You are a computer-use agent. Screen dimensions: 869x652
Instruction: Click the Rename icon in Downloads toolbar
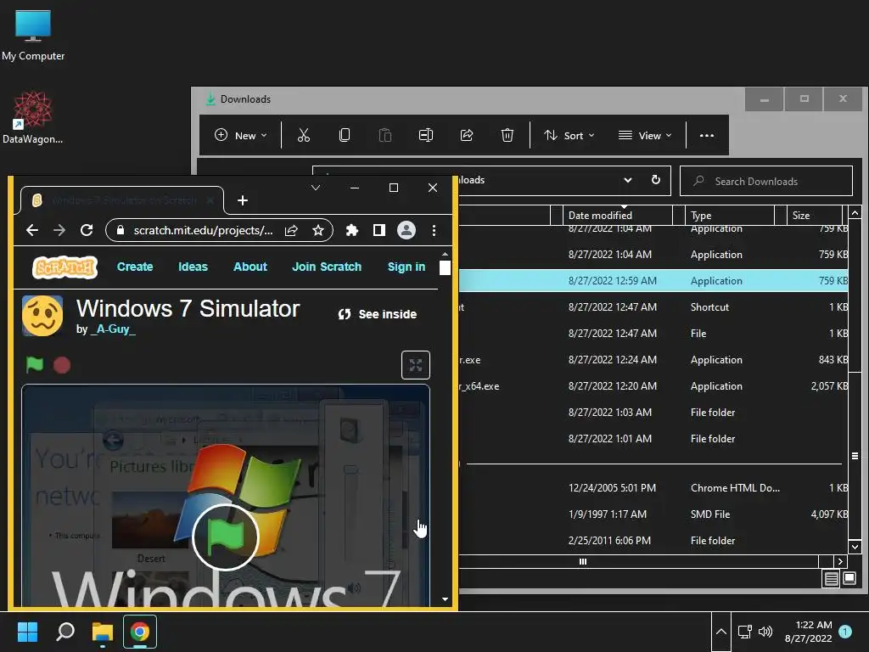426,135
